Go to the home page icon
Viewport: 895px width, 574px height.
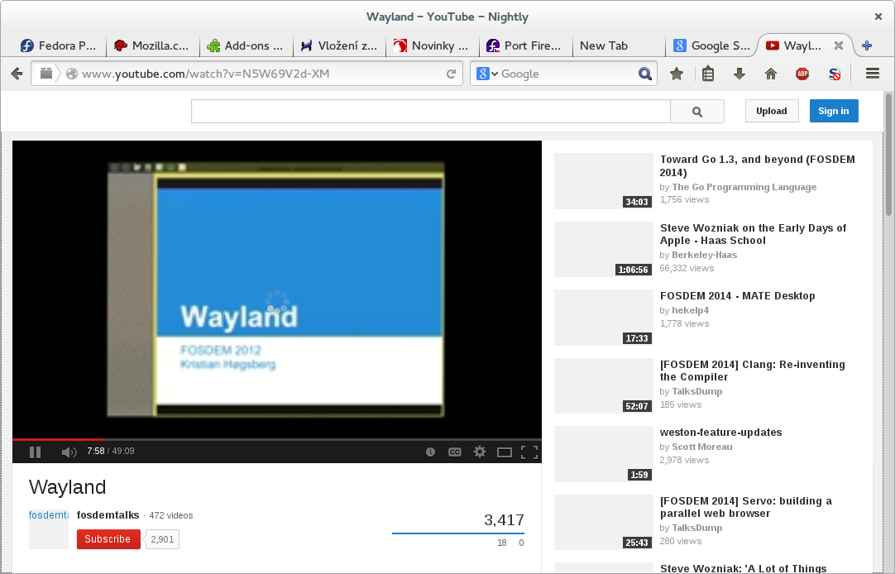[x=771, y=74]
